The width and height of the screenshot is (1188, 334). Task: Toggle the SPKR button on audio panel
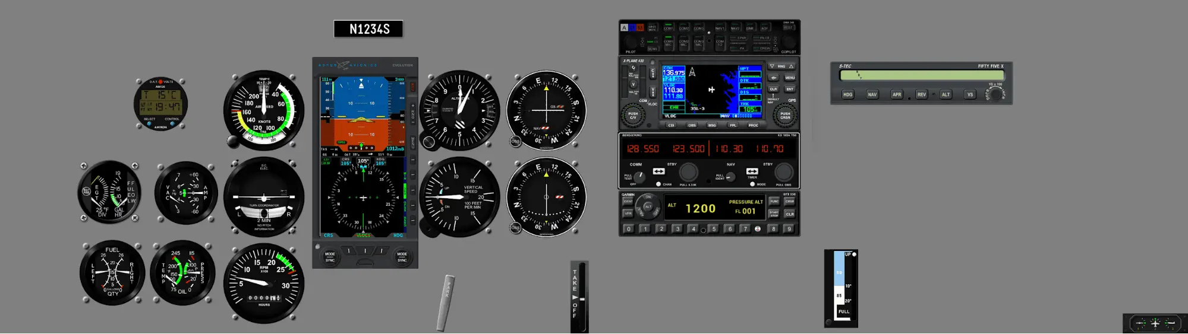click(739, 38)
